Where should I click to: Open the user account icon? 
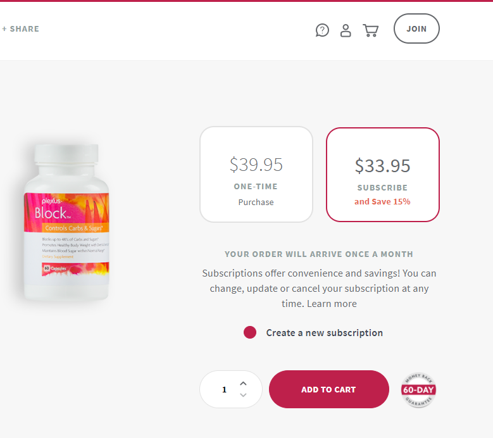pyautogui.click(x=346, y=30)
